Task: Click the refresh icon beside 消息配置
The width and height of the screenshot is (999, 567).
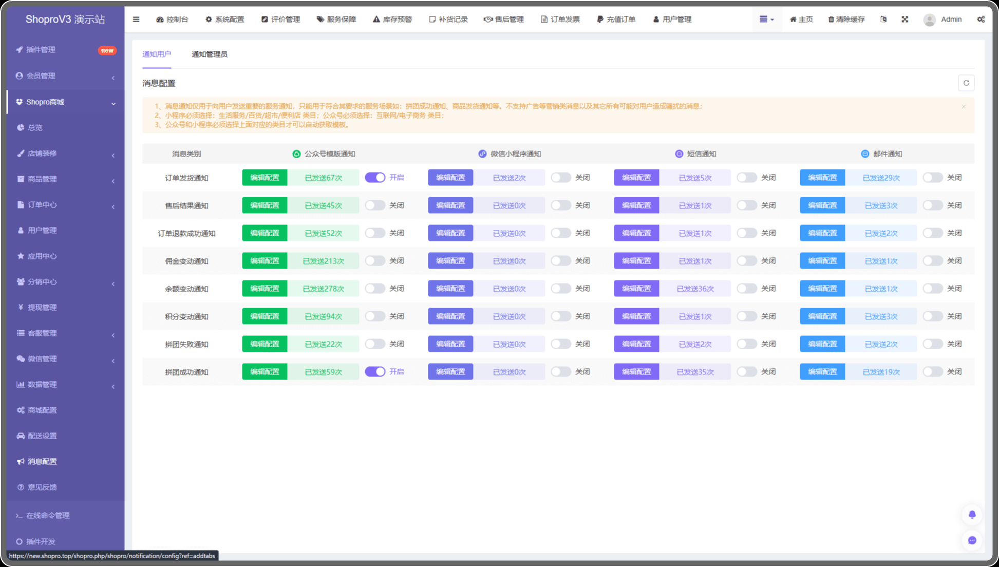Action: (x=966, y=83)
